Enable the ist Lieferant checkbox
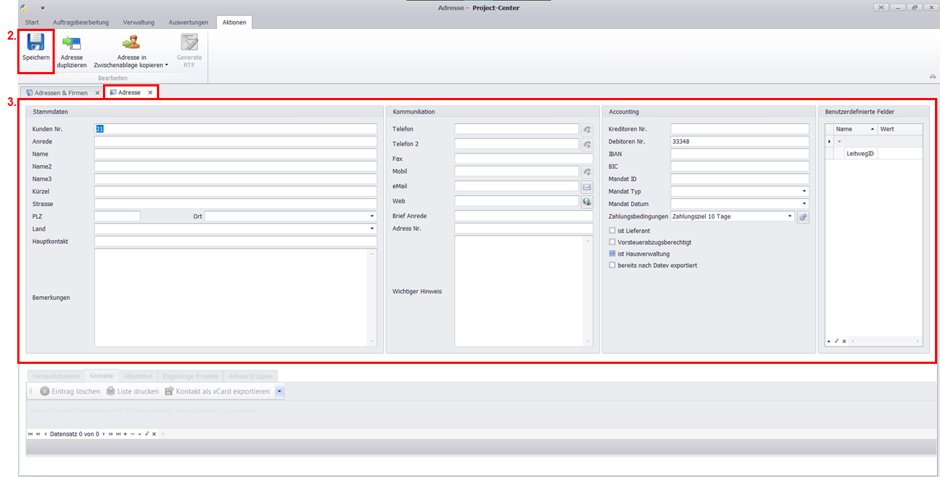This screenshot has width=940, height=477. tap(612, 231)
